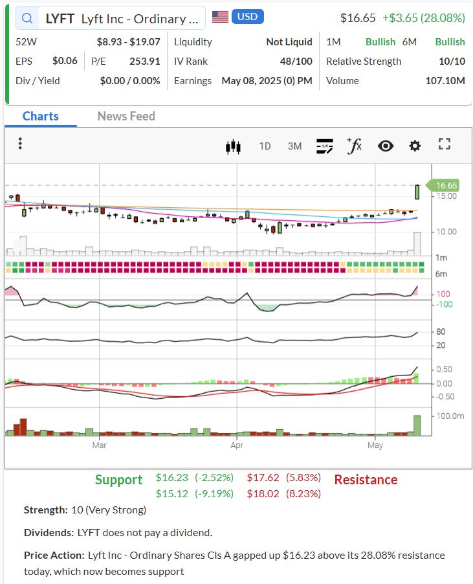Click the 16.65 price label on axis
The image size is (473, 584).
pos(443,185)
